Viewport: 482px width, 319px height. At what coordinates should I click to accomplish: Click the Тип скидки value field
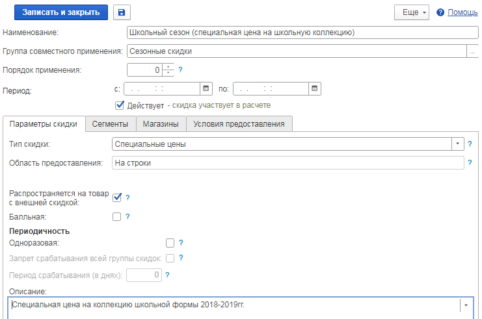pyautogui.click(x=282, y=144)
